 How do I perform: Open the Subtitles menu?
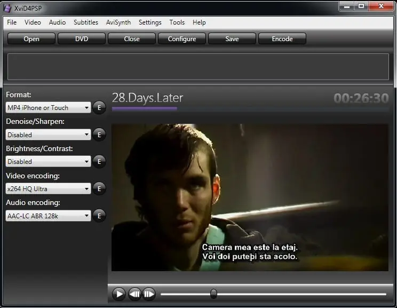[86, 22]
